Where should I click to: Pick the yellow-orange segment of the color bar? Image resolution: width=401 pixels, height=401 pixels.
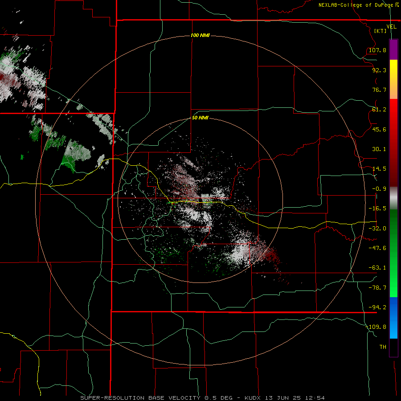[x=393, y=79]
